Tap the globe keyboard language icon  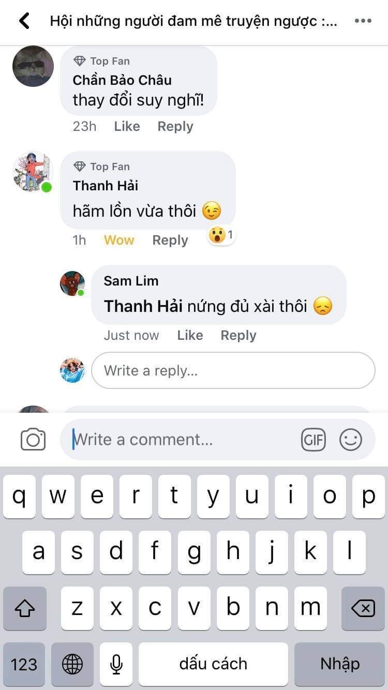[x=72, y=664]
